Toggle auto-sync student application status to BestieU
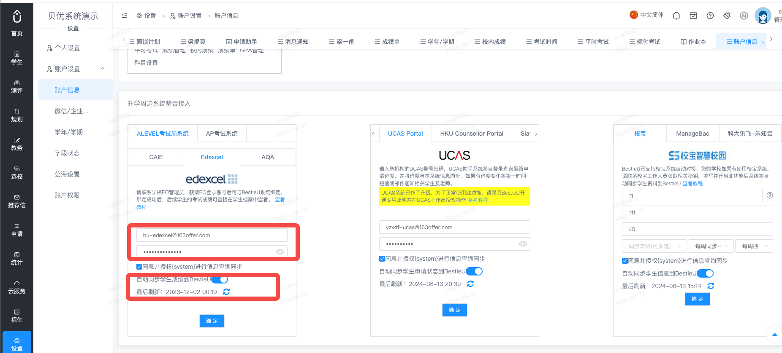 click(x=474, y=271)
